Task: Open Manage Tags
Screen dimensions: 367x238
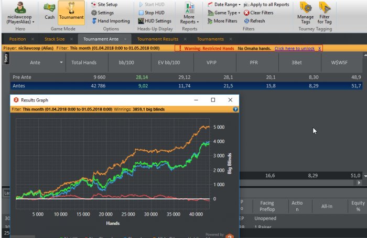Action: click(x=306, y=13)
